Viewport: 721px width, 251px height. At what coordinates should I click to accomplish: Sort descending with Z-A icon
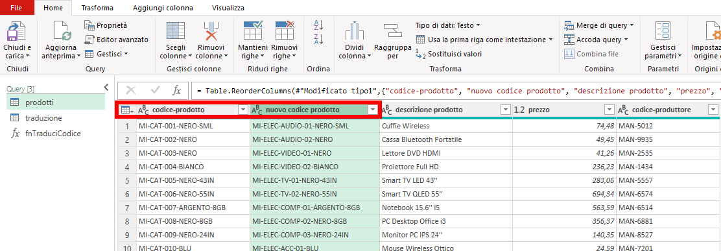point(318,39)
